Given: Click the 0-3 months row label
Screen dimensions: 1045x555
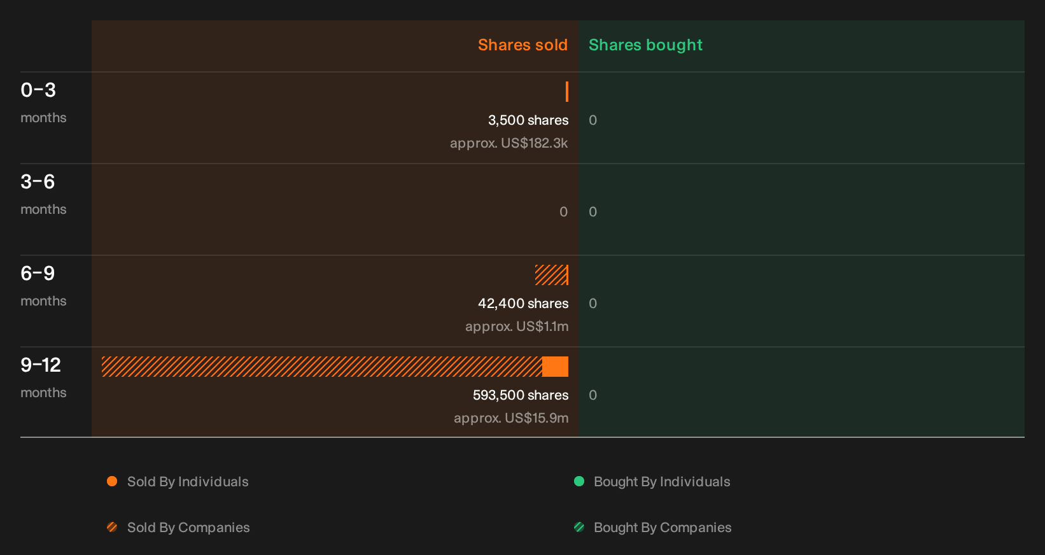Looking at the screenshot, I should (43, 103).
